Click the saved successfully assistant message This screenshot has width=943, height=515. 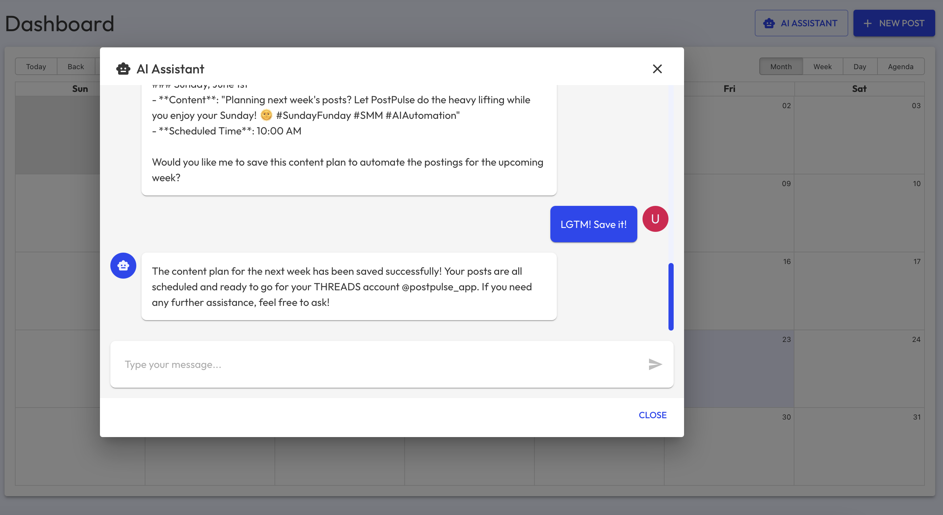click(349, 286)
